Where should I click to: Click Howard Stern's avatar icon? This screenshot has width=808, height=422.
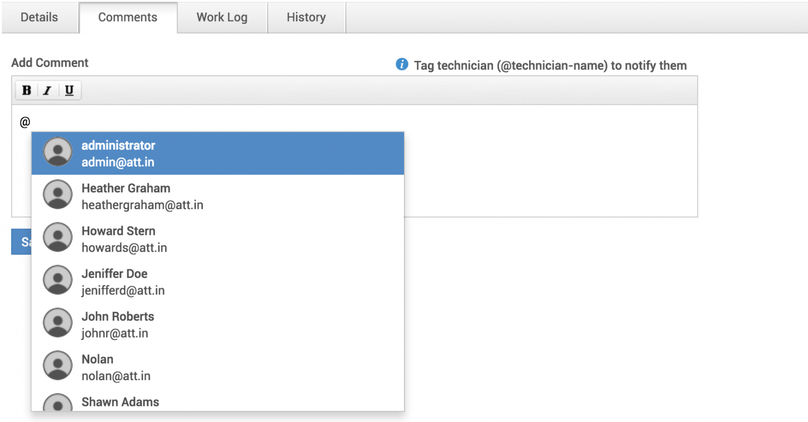[58, 237]
